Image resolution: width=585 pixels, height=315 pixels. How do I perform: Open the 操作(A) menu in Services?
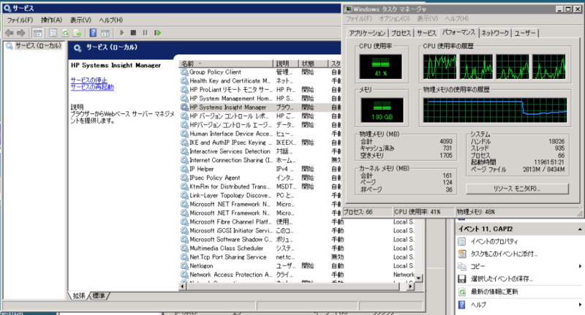click(51, 20)
